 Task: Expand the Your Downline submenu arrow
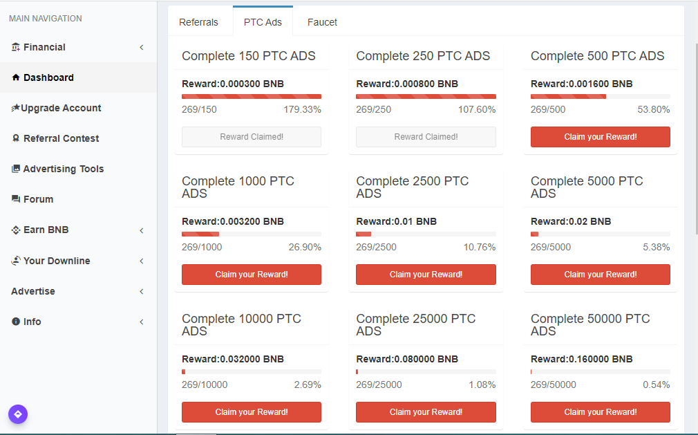click(142, 261)
